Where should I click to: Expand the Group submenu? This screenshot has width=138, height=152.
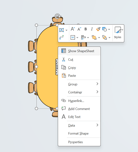[79, 84]
